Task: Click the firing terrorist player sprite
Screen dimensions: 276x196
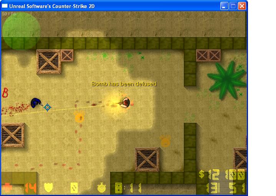Action: coord(126,103)
